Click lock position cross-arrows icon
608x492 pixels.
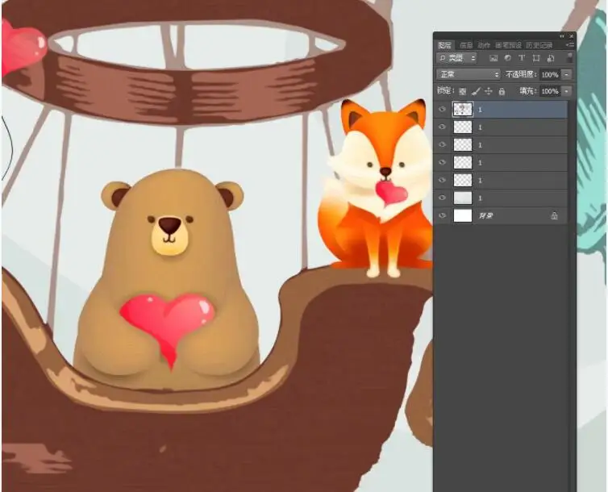[x=489, y=91]
